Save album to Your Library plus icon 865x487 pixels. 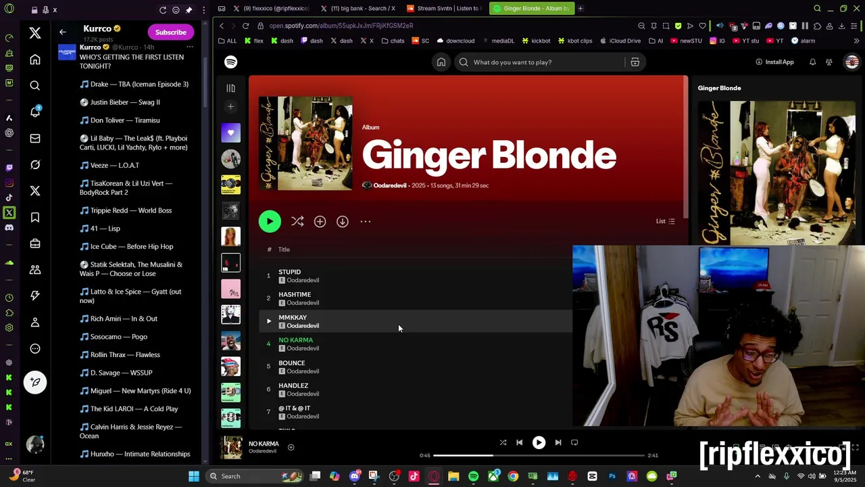[x=320, y=221]
